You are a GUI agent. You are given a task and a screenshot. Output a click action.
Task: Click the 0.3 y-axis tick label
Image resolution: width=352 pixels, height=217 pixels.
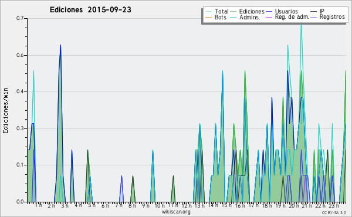click(20, 128)
